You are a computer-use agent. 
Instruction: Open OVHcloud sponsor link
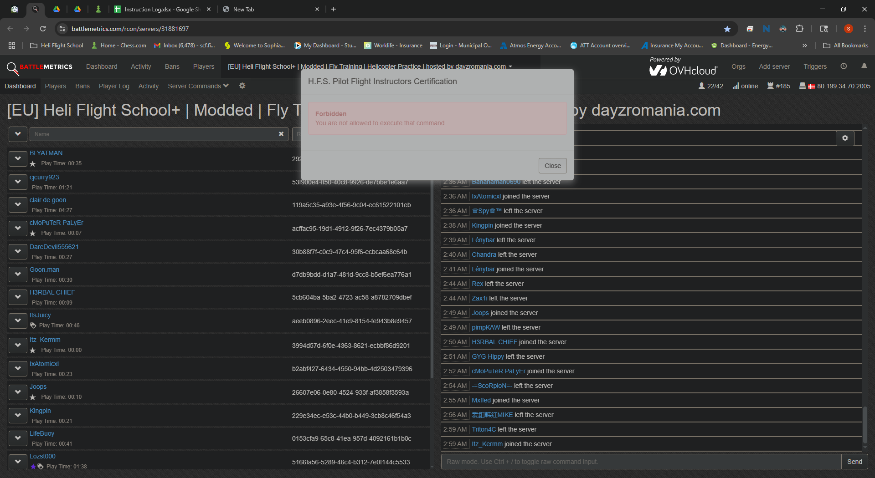pos(683,67)
